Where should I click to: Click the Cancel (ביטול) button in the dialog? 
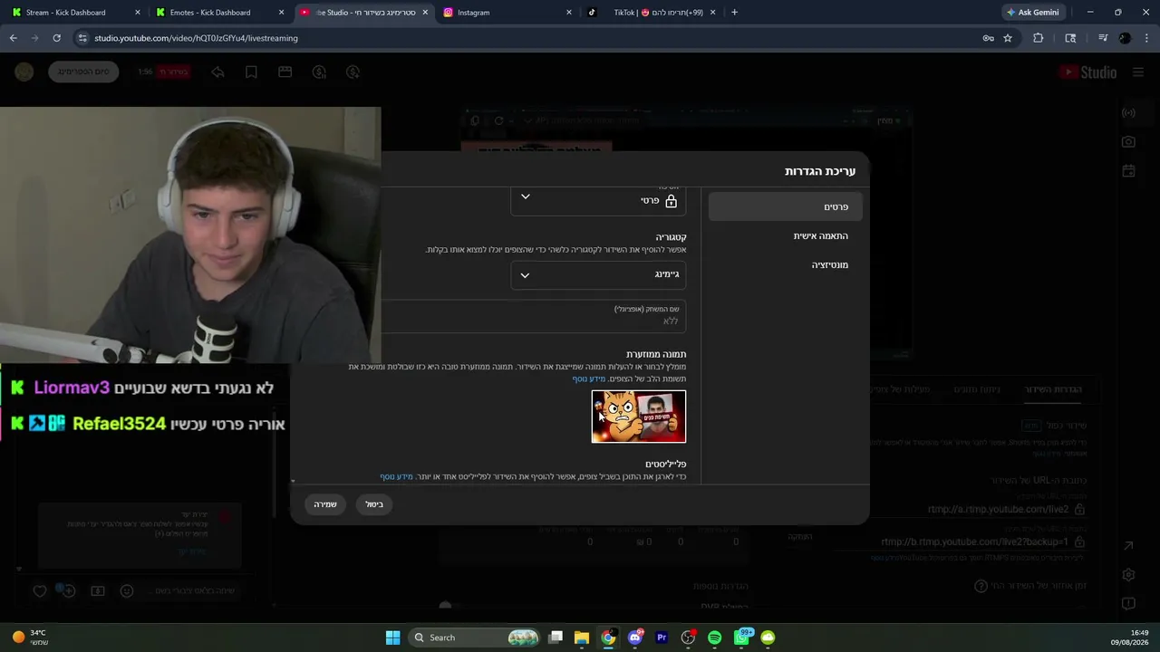(x=374, y=504)
